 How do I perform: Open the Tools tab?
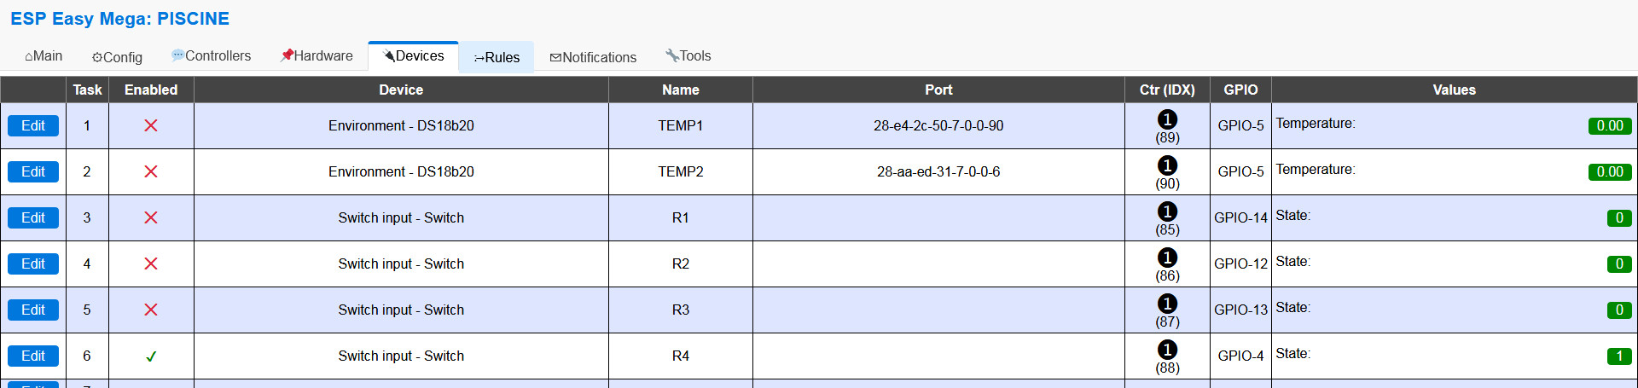(x=688, y=56)
